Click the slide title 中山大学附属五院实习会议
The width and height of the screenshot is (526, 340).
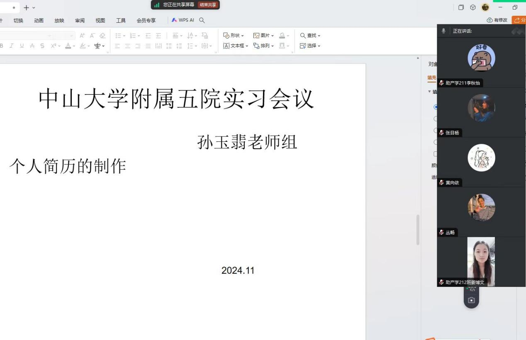[176, 99]
